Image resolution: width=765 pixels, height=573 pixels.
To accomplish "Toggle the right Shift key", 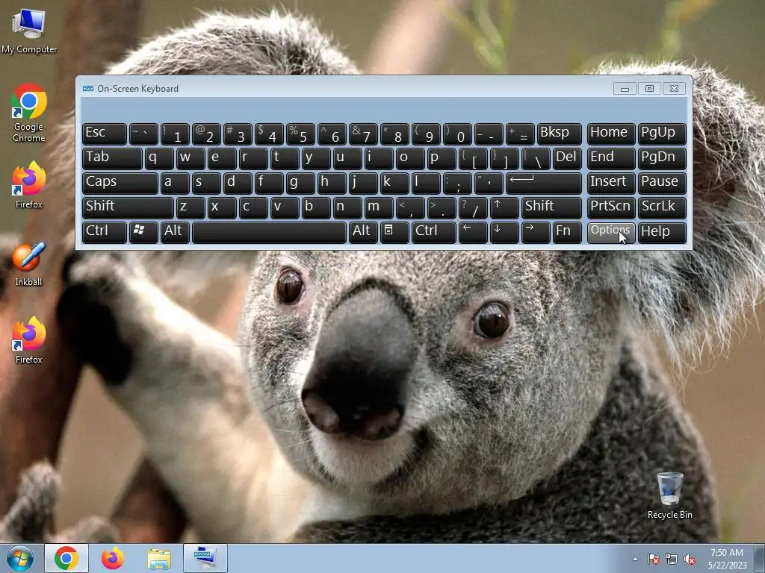I will click(x=551, y=207).
